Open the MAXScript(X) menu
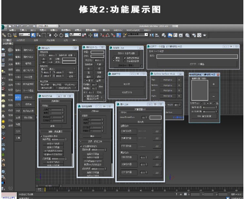This screenshot has width=245, height=199. click(133, 30)
